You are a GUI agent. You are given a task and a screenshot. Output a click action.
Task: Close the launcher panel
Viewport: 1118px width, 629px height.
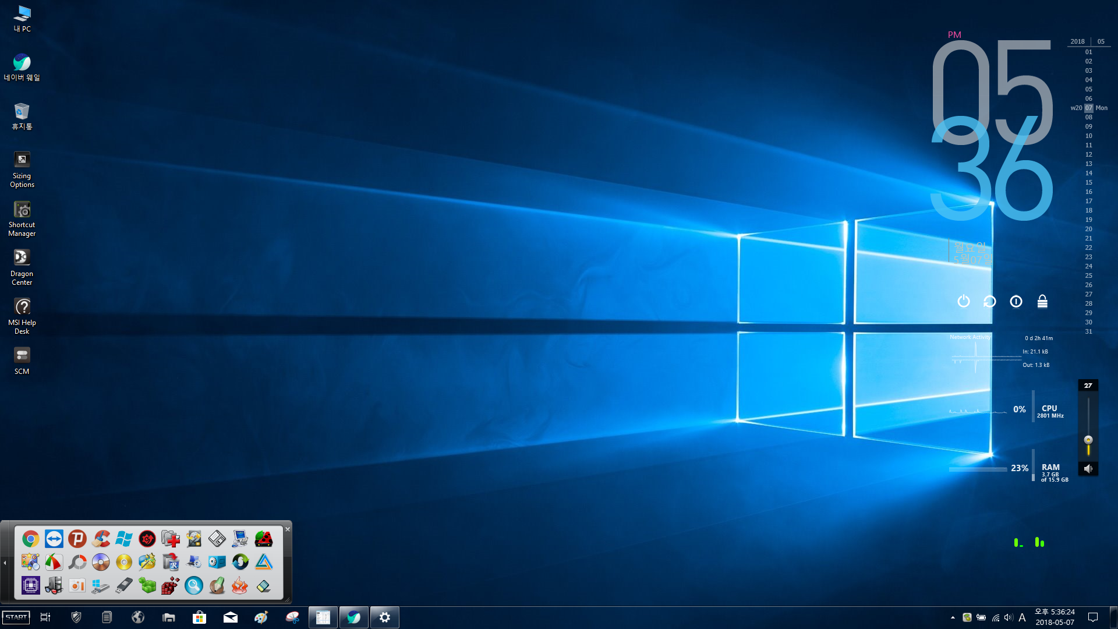coord(288,529)
